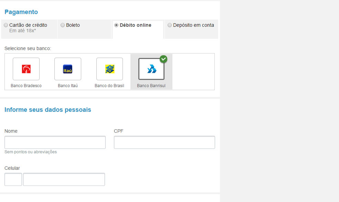Select the Débito online radio button
339x202 pixels.
pos(116,25)
